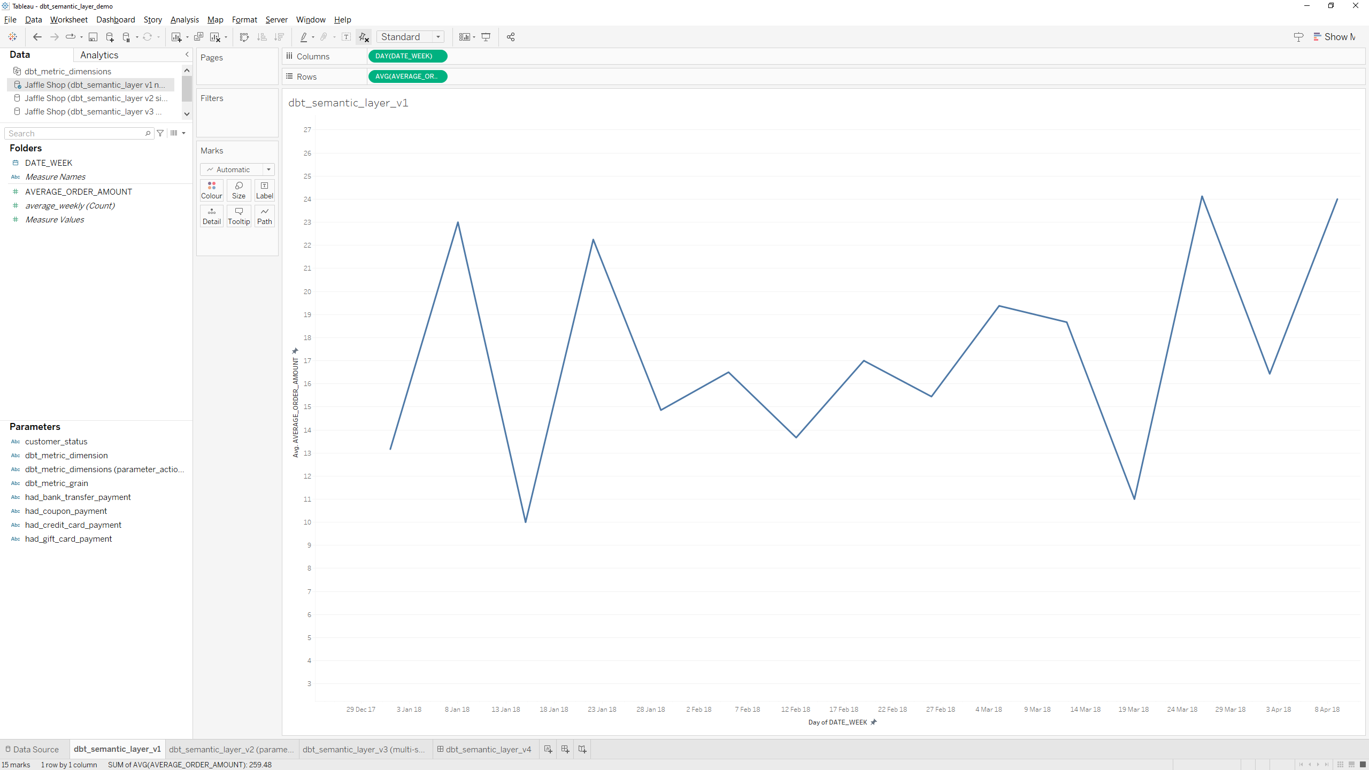Click the Tooltip card in Marks

coord(239,215)
